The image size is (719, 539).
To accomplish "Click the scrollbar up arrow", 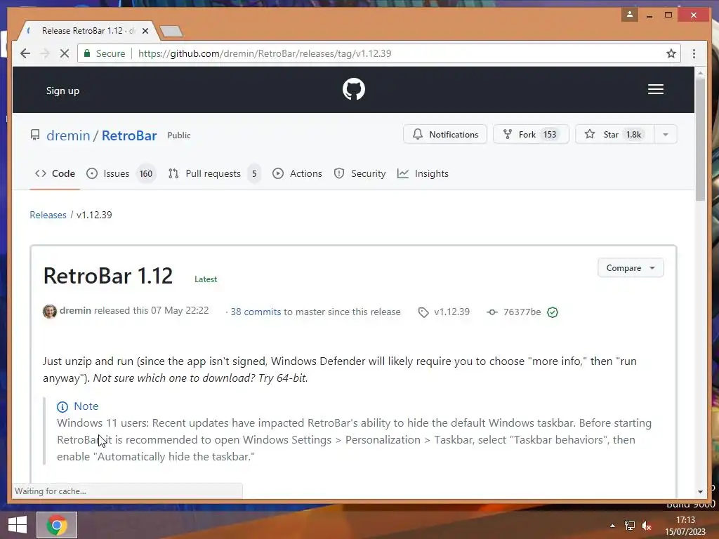I will 700,72.
